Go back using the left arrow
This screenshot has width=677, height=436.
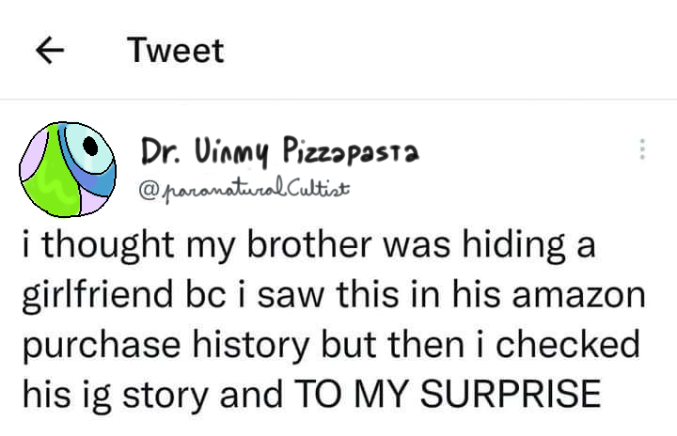coord(49,51)
